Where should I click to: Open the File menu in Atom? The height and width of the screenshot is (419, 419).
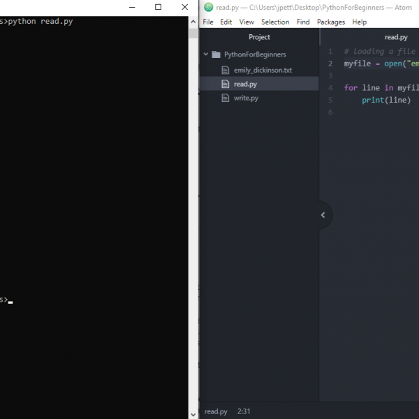tap(207, 22)
